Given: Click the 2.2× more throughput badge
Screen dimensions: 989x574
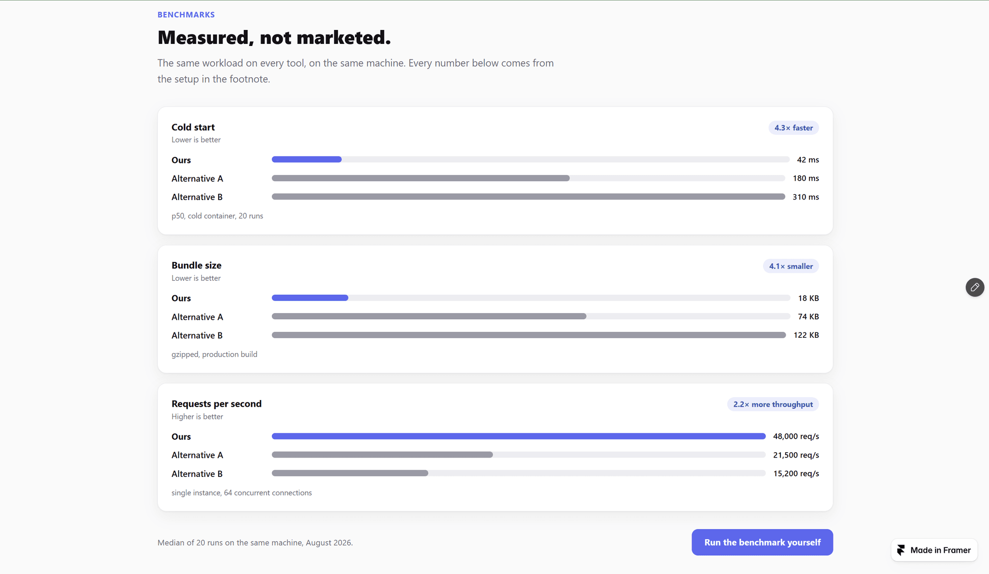Looking at the screenshot, I should coord(773,404).
